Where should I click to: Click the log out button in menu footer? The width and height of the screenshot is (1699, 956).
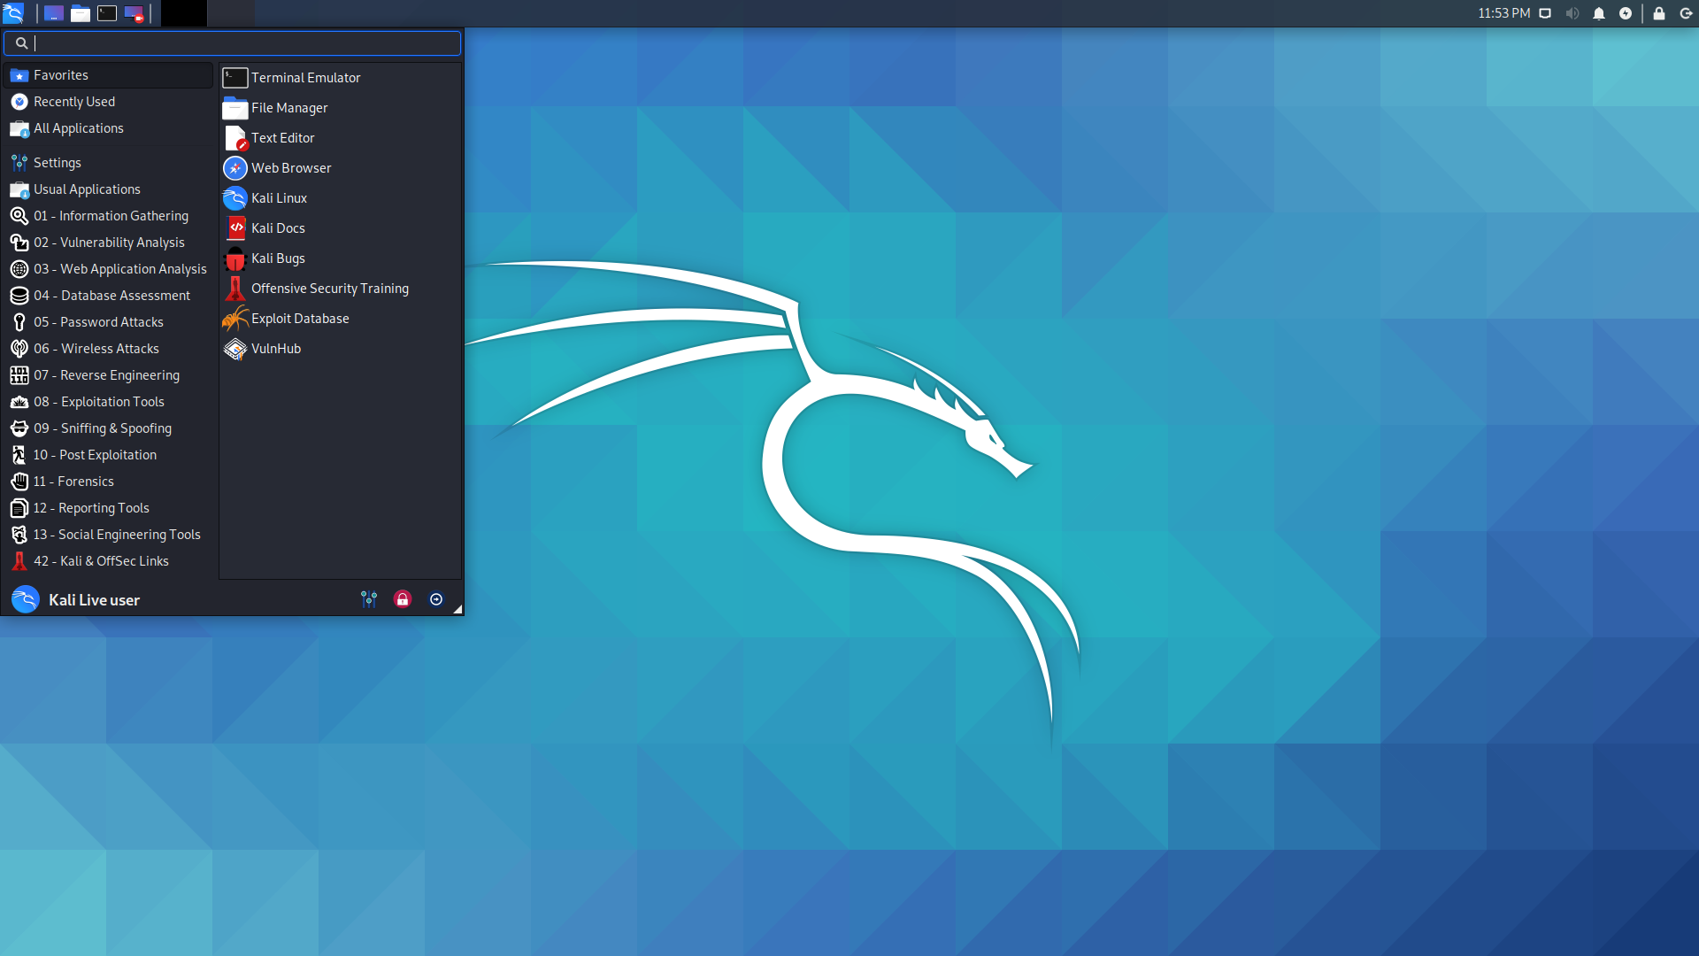click(436, 599)
